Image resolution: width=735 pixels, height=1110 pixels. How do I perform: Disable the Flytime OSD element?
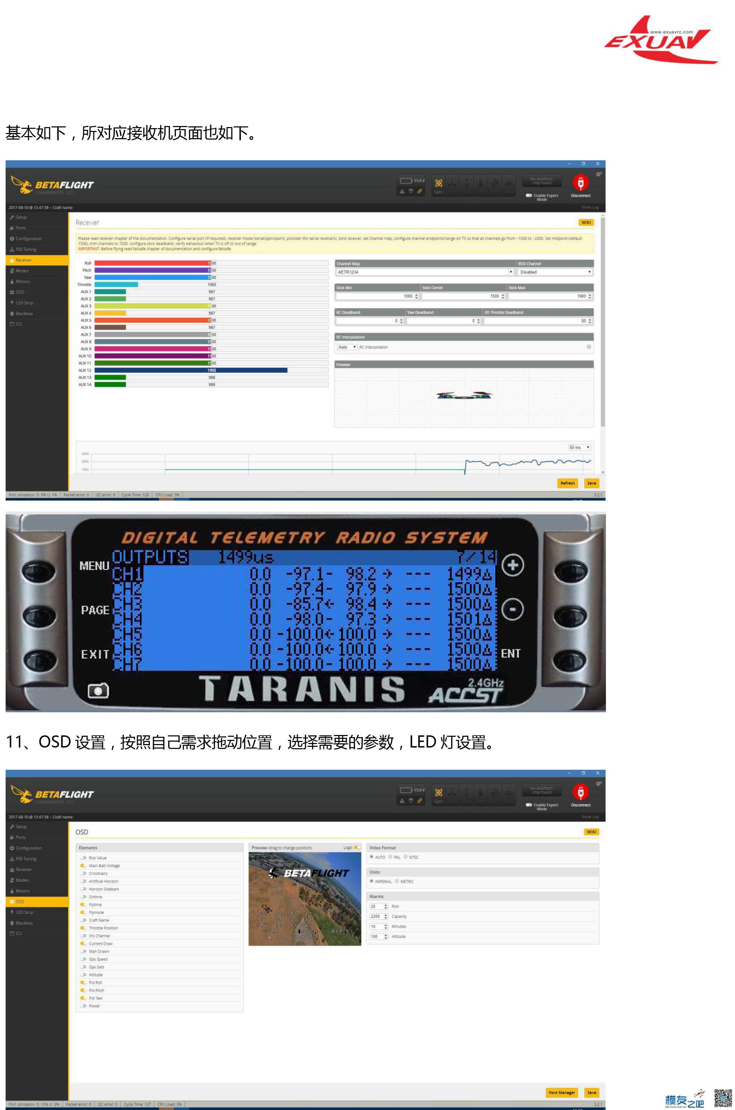(83, 904)
